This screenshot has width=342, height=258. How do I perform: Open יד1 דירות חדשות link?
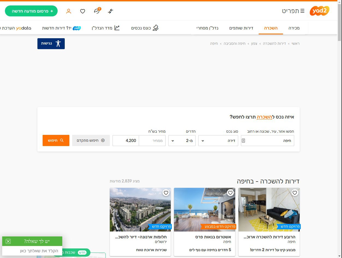point(61,28)
